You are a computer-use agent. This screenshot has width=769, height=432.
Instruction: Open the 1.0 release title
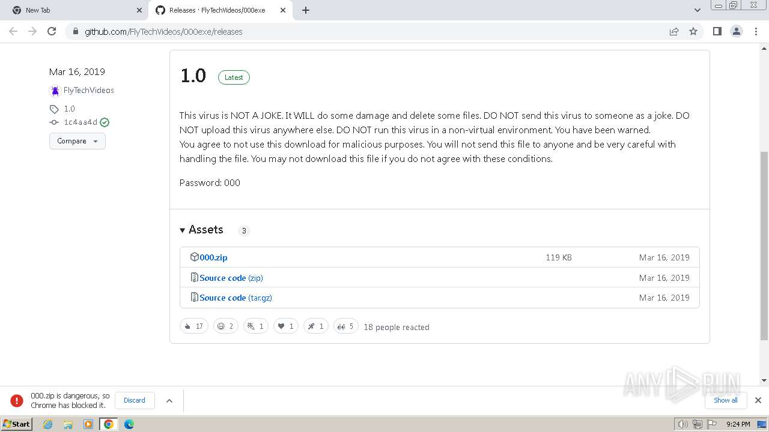[x=193, y=76]
